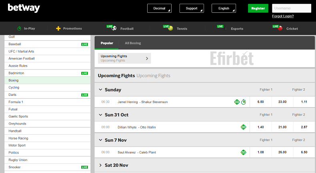The width and height of the screenshot is (316, 173).
Task: Bet on Caleb Plant at 6.50
Action: tap(304, 152)
